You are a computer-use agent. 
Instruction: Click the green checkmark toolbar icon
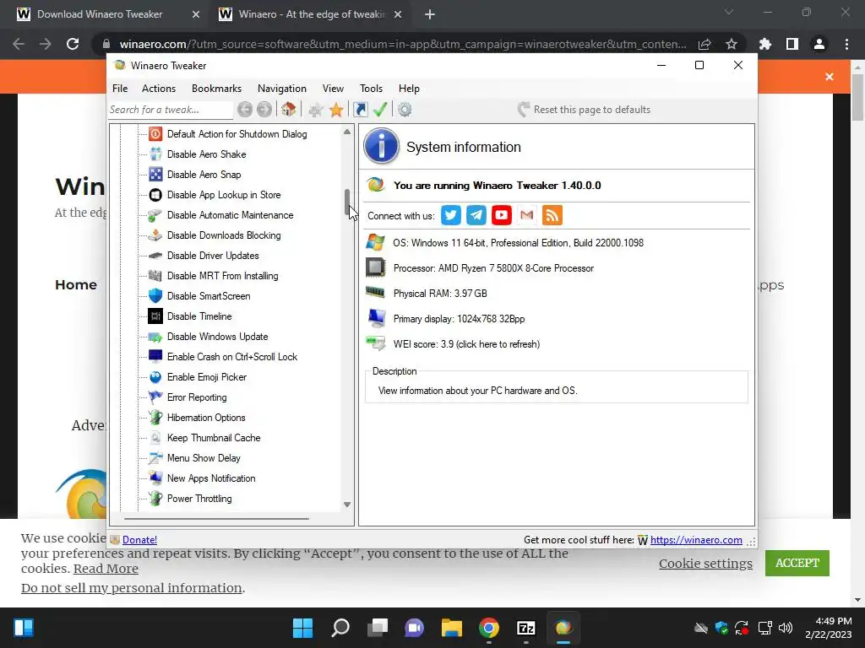point(380,109)
